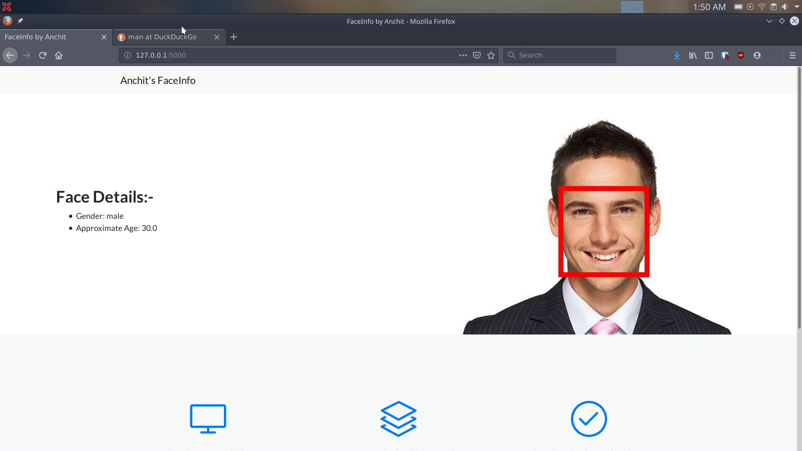The height and width of the screenshot is (451, 802).
Task: Switch to man at DuckDuckGo tab
Action: tap(162, 37)
